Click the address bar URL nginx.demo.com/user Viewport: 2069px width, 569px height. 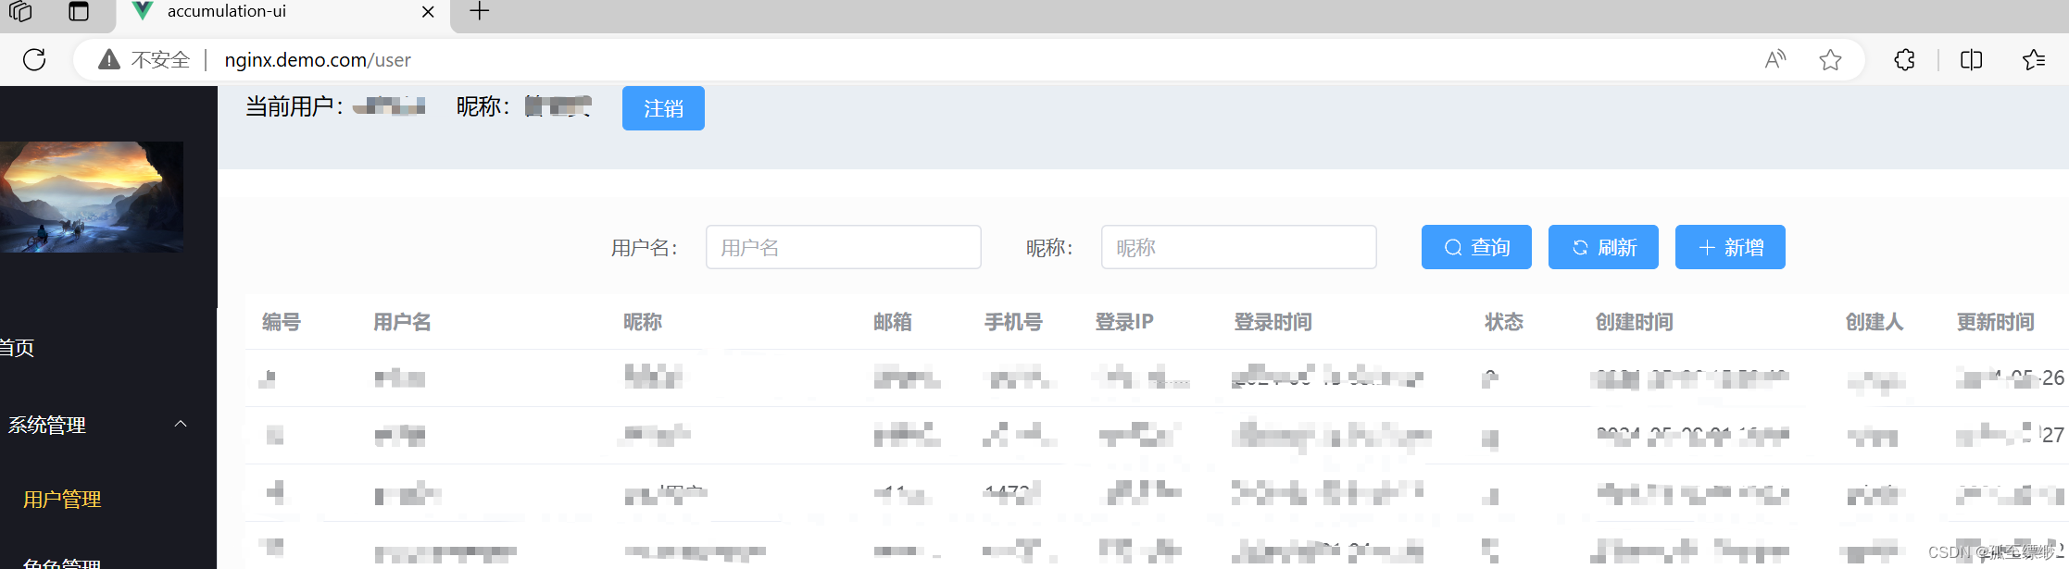click(318, 60)
